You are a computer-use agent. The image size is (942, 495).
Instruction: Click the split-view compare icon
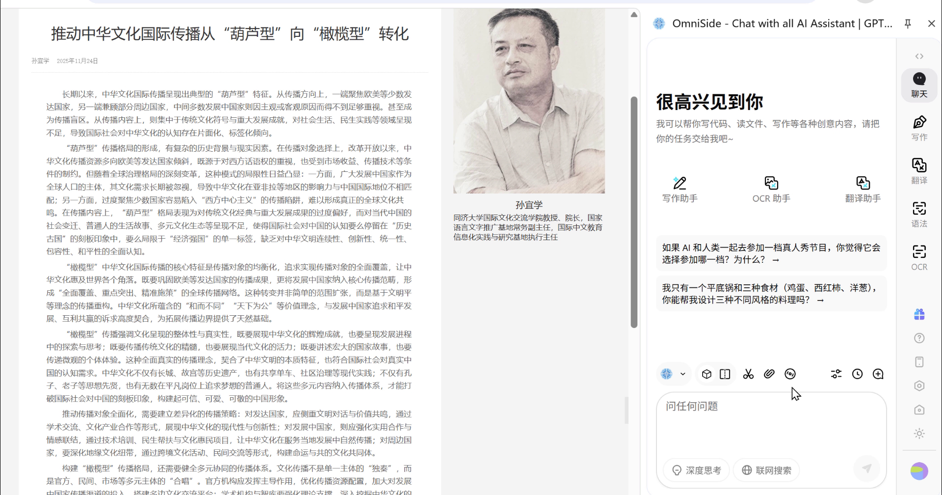coord(725,374)
